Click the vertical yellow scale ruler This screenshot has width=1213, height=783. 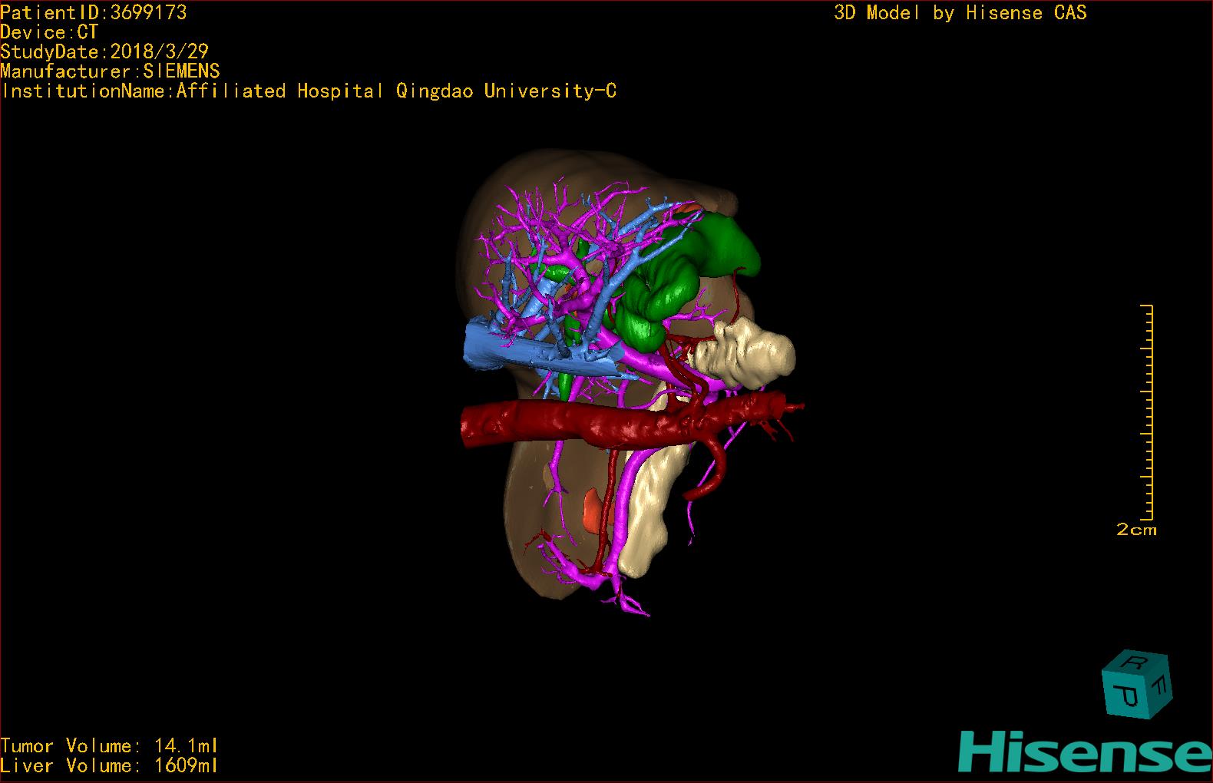tap(1149, 412)
